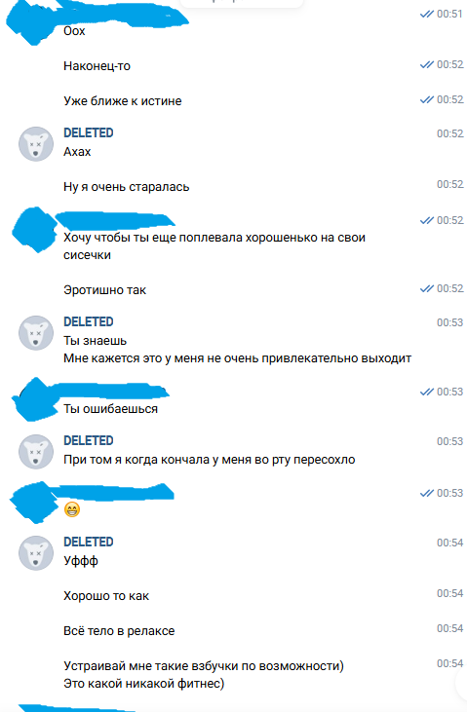Click the dog avatar beside the 'Ахах' message
Screen dimensions: 467x712
[36, 144]
